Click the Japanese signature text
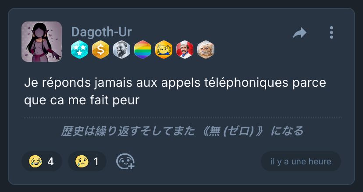Image resolution: width=363 pixels, height=192 pixels. coord(182,131)
